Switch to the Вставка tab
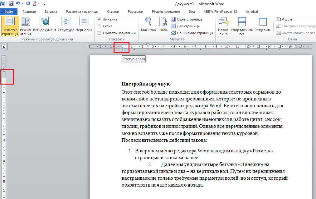 click(x=51, y=12)
